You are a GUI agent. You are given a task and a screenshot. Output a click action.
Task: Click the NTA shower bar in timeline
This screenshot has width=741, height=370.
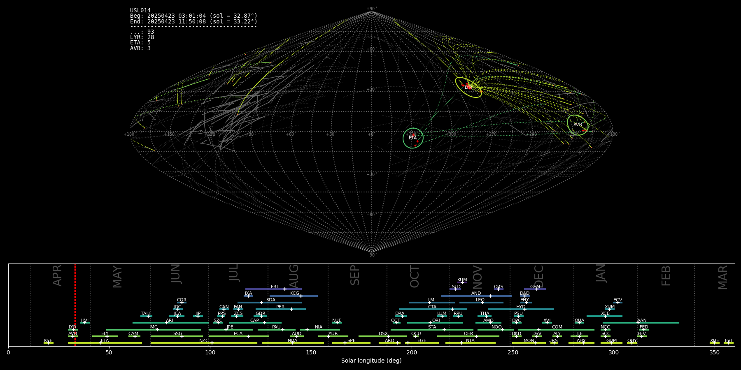pos(470,343)
